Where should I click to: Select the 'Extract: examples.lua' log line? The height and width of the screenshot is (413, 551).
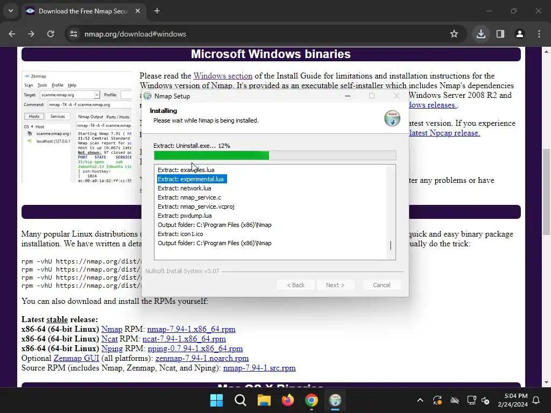(x=186, y=170)
